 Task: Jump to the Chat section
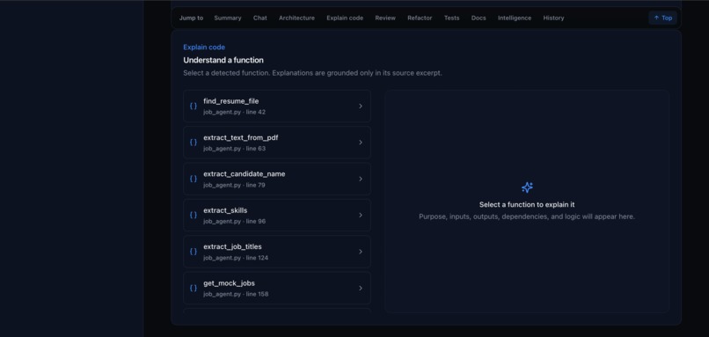(260, 18)
